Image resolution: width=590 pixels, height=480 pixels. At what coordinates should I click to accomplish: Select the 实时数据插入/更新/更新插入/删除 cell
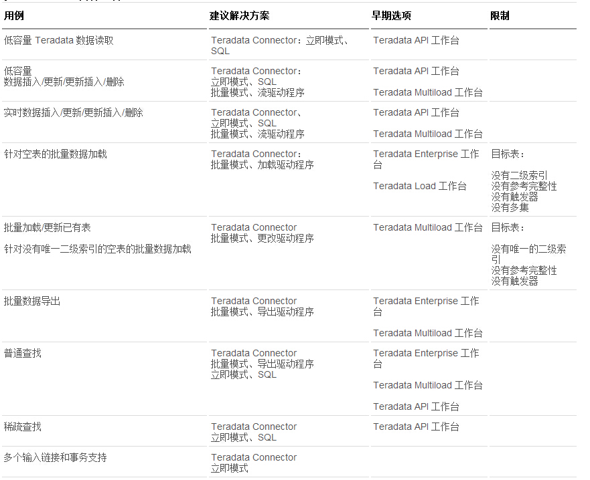74,113
